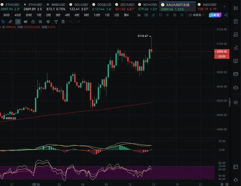Click the 2s refresh interval button
This screenshot has height=186, width=241.
pyautogui.click(x=139, y=15)
